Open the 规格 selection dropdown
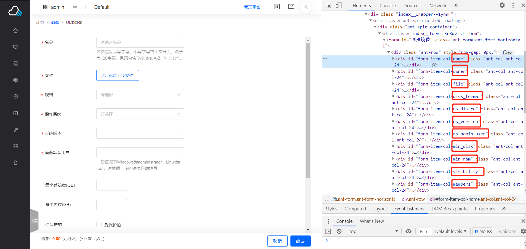Image resolution: width=526 pixels, height=249 pixels. (x=140, y=95)
